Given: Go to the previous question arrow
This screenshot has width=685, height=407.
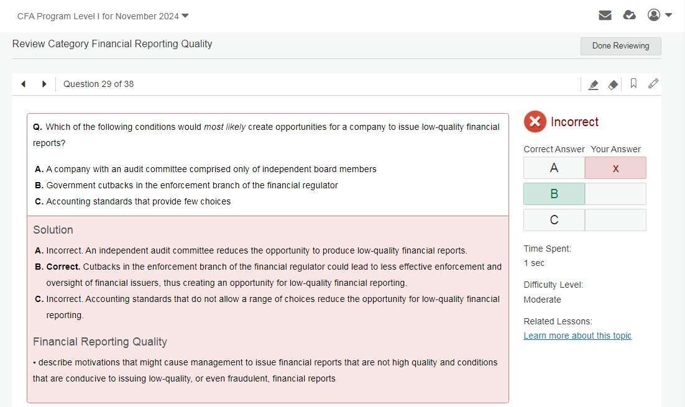Looking at the screenshot, I should (24, 84).
